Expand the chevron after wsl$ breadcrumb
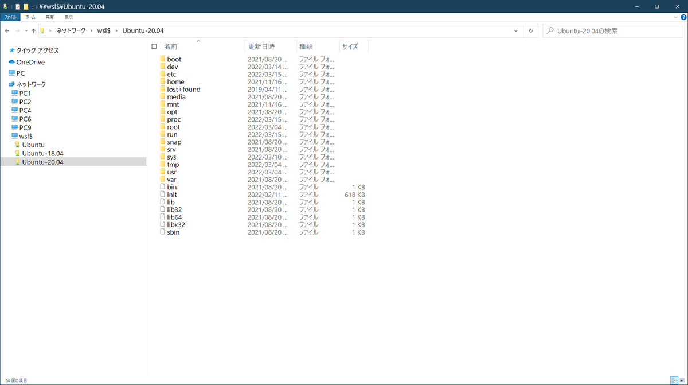Viewport: 688px width, 385px height. (117, 30)
